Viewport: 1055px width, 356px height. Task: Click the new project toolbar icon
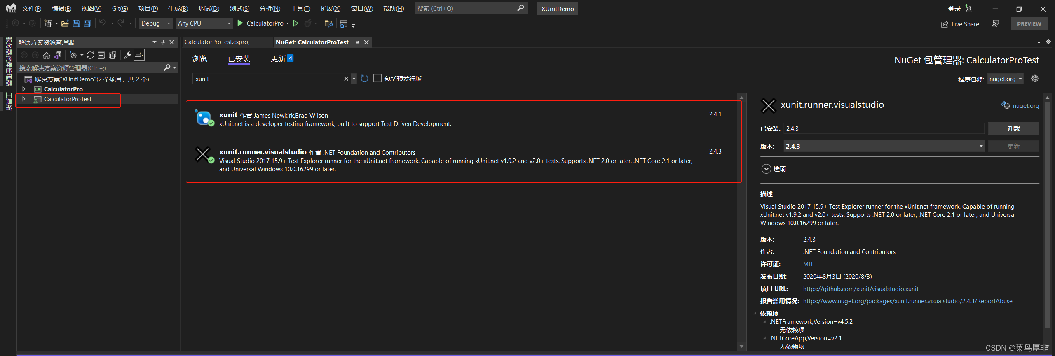pos(49,23)
